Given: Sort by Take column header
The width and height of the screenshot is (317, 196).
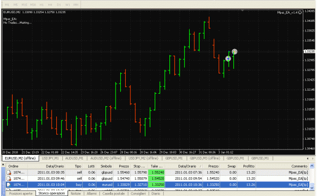Looking at the screenshot, I should point(157,166).
